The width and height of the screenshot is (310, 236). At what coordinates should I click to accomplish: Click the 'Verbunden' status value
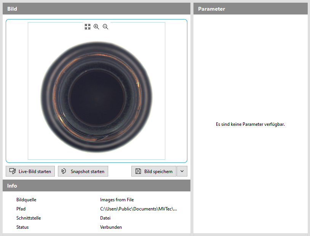tap(111, 227)
